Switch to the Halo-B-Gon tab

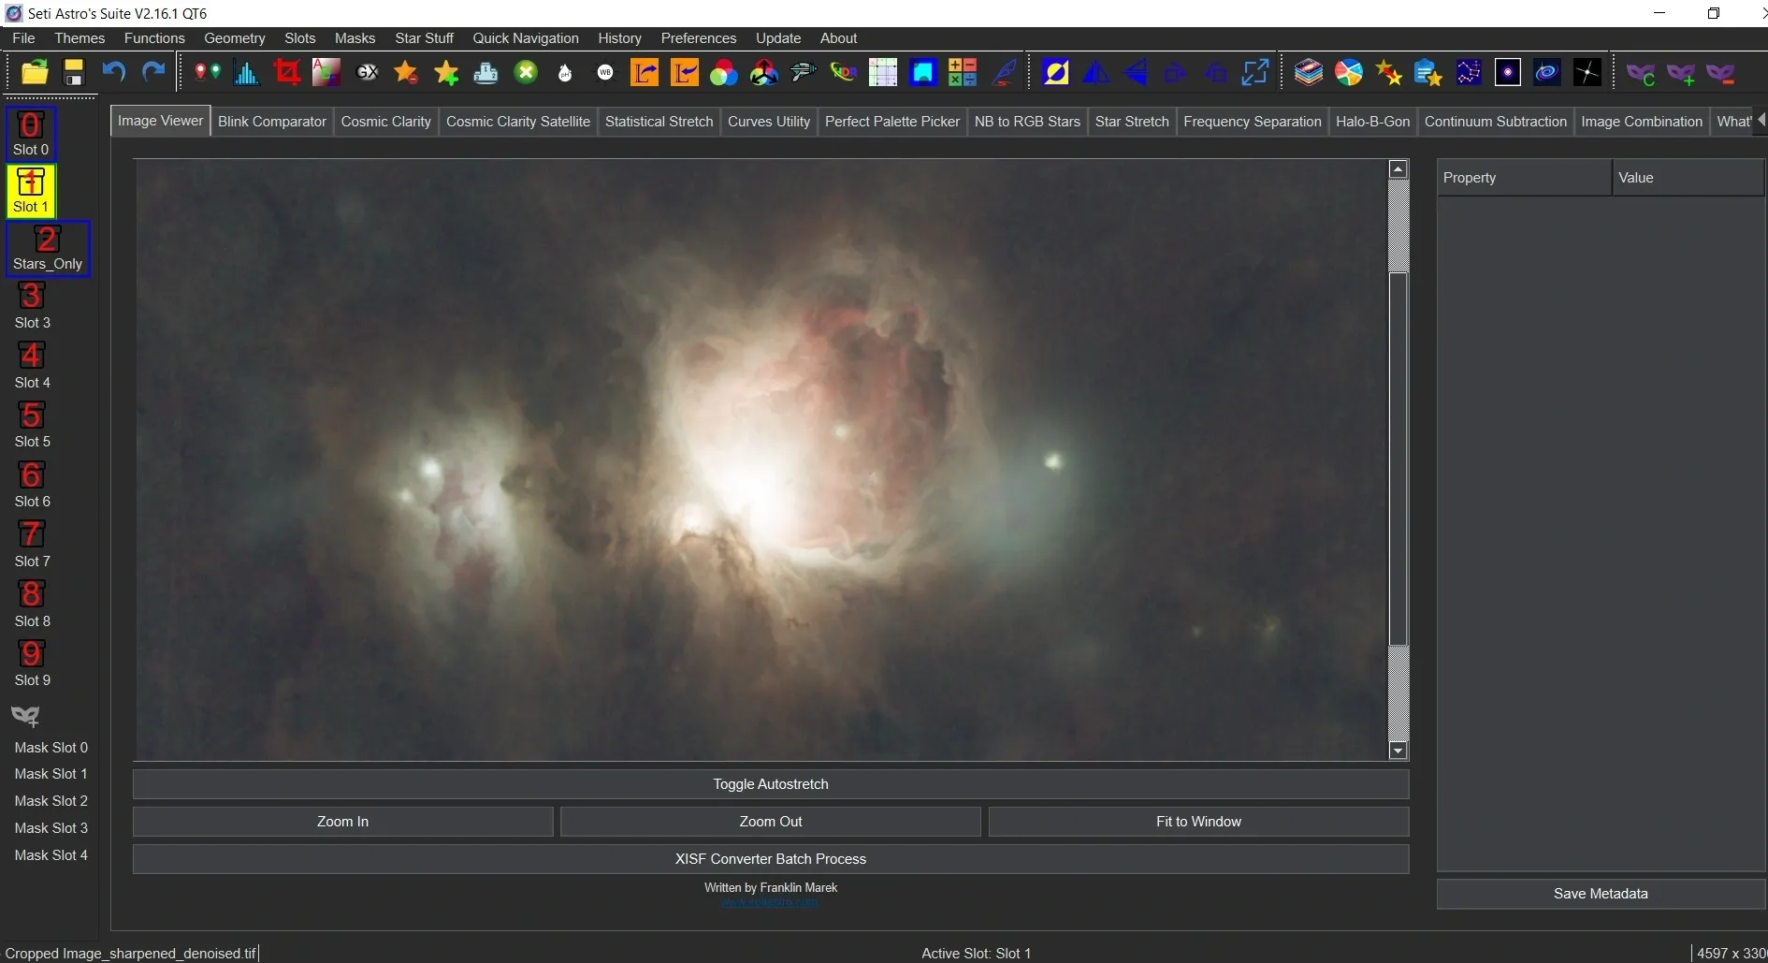coord(1372,121)
